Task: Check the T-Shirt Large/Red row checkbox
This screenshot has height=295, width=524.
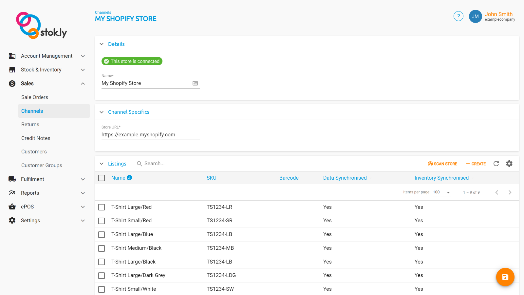Action: (102, 207)
